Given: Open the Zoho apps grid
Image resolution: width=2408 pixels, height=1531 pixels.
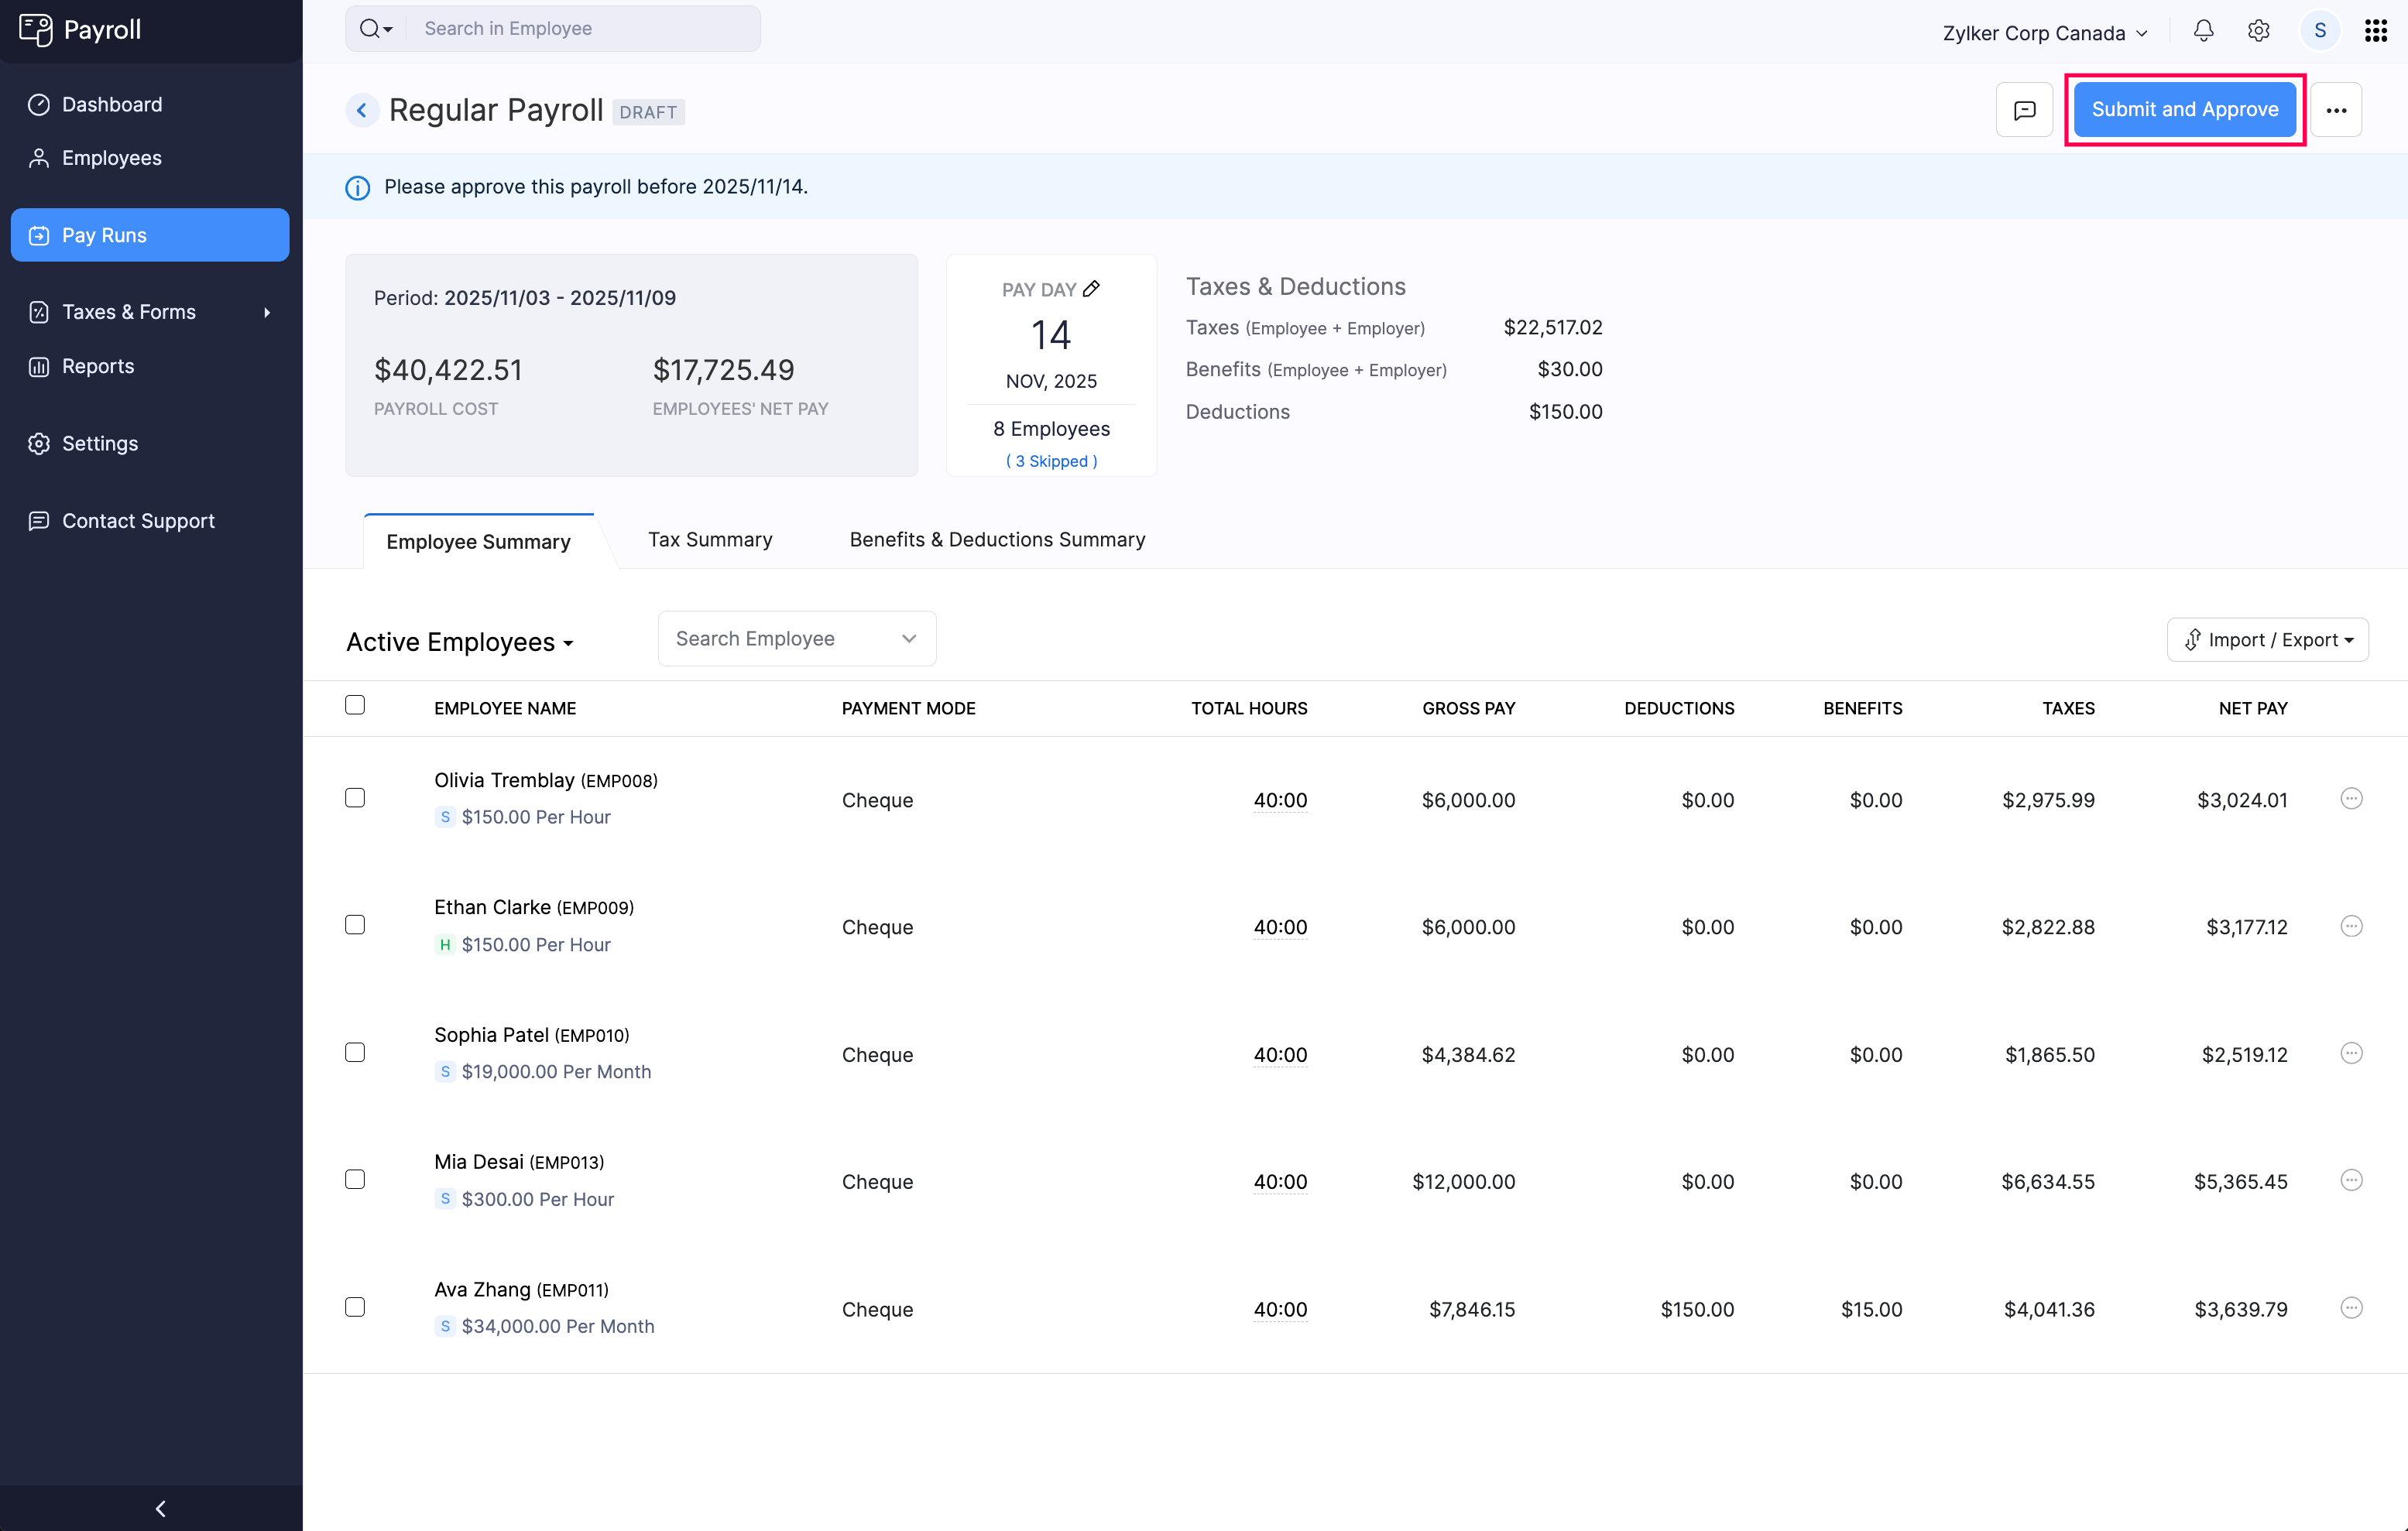Looking at the screenshot, I should click(x=2376, y=31).
